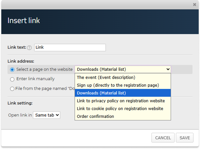Click the Link text input field
This screenshot has width=200, height=149.
tap(70, 47)
